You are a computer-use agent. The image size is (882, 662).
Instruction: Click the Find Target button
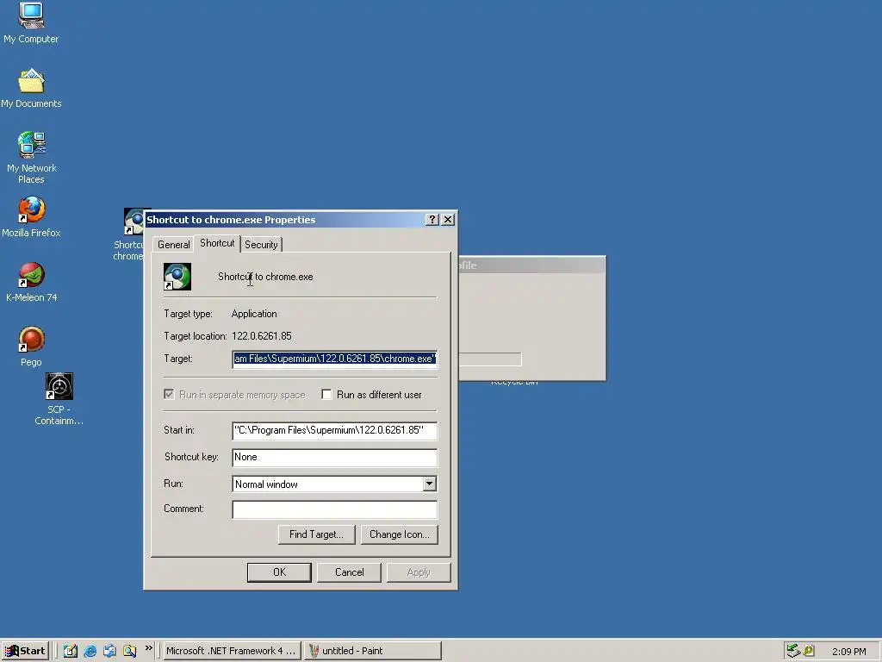(x=316, y=534)
